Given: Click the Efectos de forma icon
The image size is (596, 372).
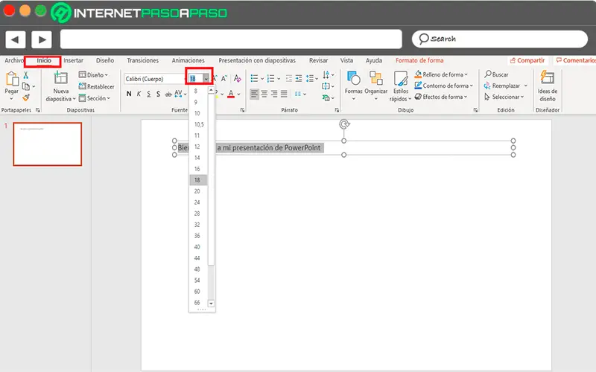Looking at the screenshot, I should coord(418,97).
